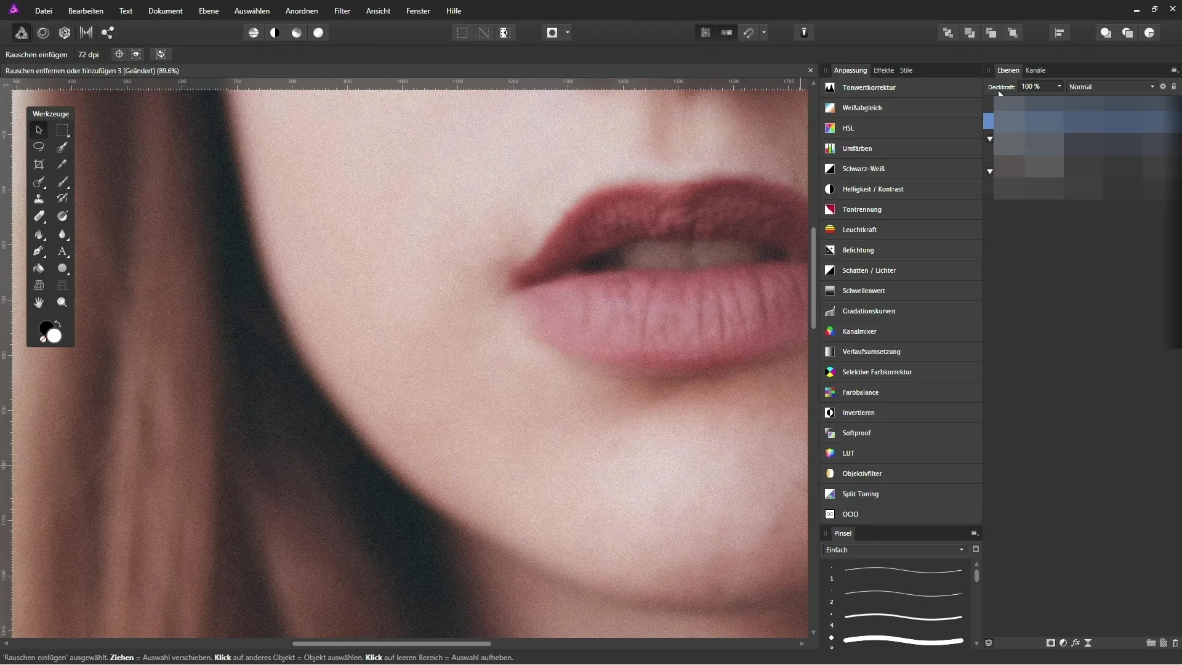Toggle force pixel alignment button
Viewport: 1182px width, 665px height.
(727, 33)
